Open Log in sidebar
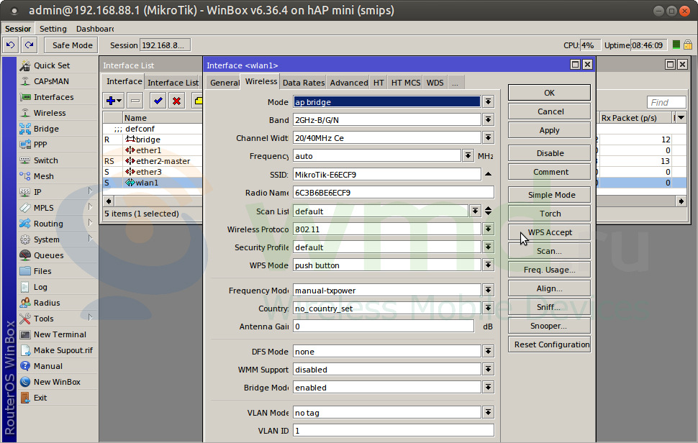 point(40,287)
